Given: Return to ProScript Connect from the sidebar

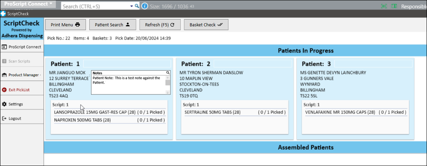Looking at the screenshot, I should click(x=22, y=47).
